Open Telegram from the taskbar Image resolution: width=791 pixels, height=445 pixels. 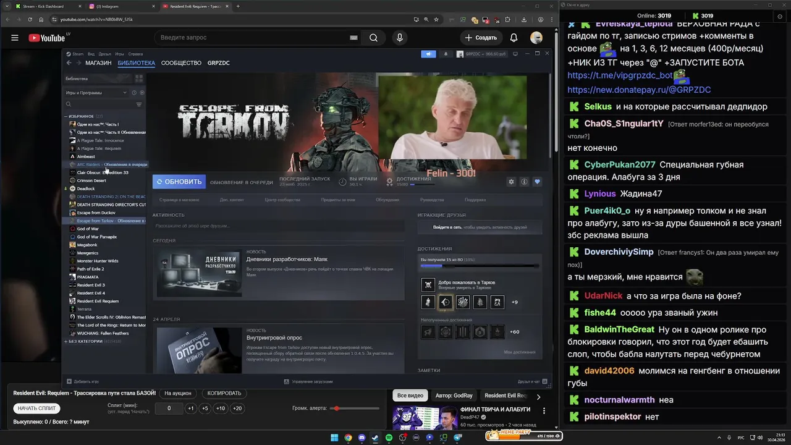tap(458, 438)
